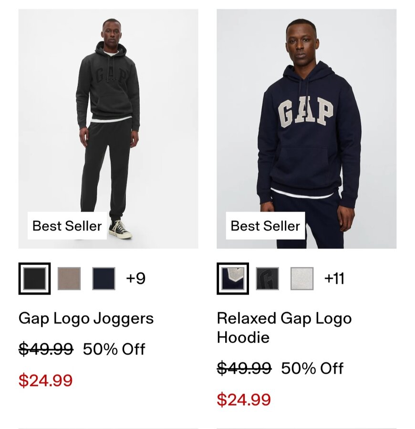Image resolution: width=415 pixels, height=429 pixels.
Task: Click the hoodie $24.99 sale price
Action: tap(244, 399)
